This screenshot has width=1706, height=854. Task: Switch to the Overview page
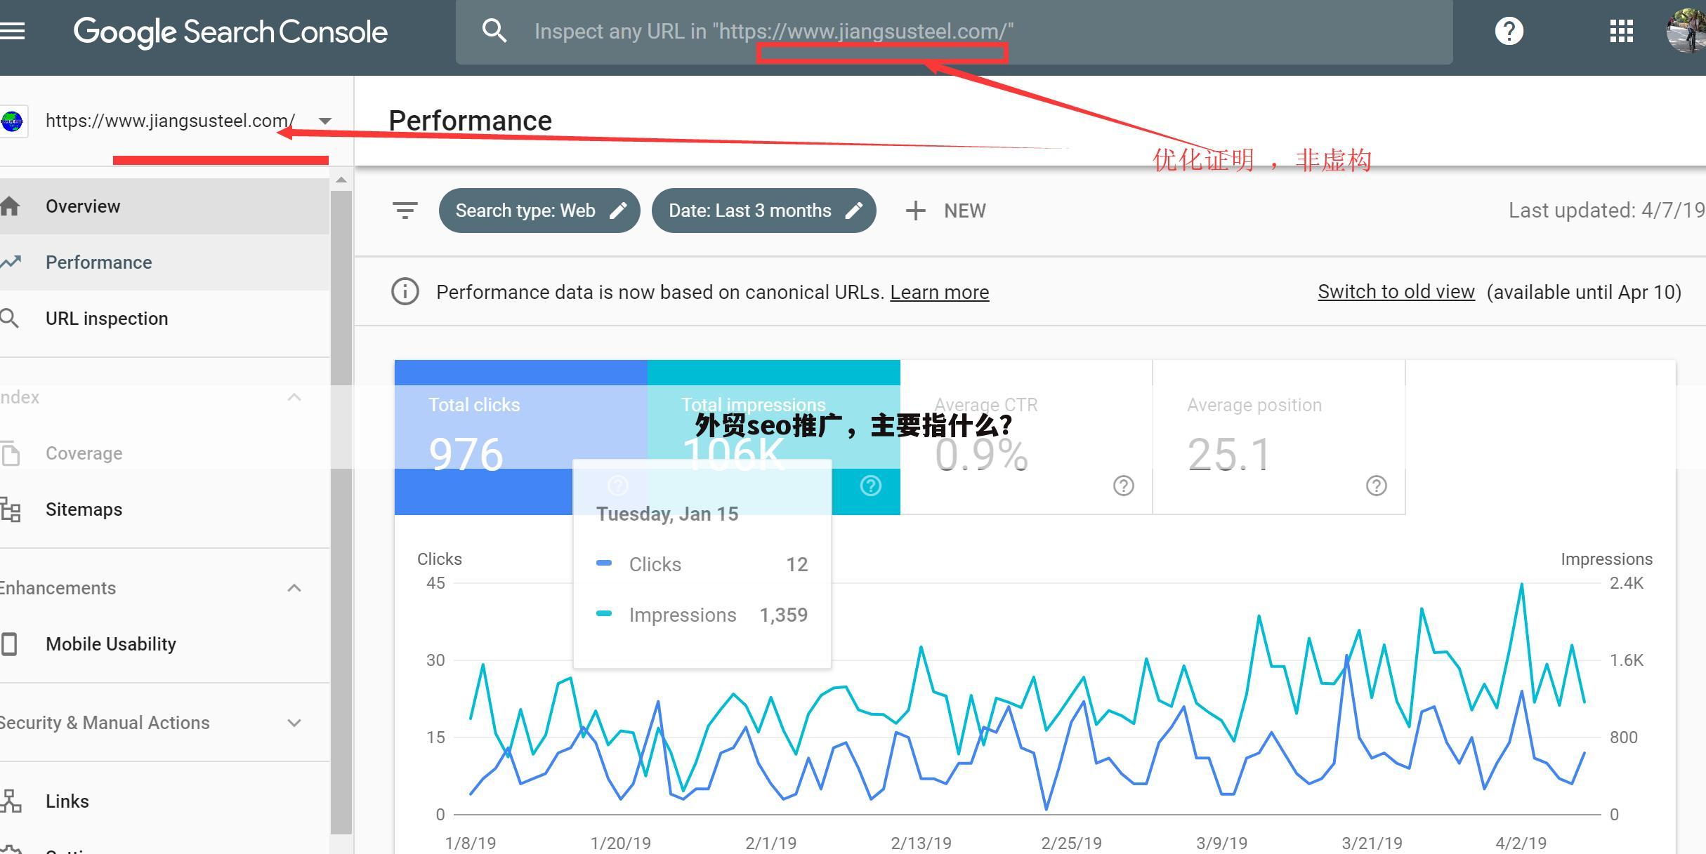83,206
